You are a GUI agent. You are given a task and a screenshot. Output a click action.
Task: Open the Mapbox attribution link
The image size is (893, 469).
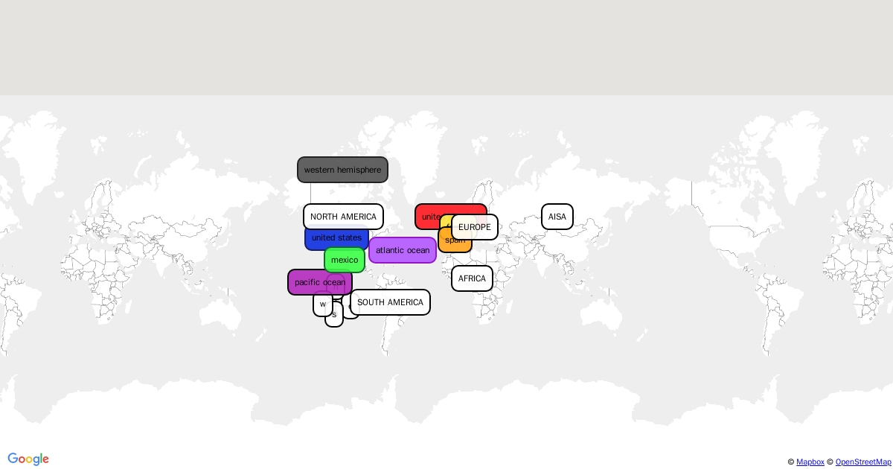[810, 462]
